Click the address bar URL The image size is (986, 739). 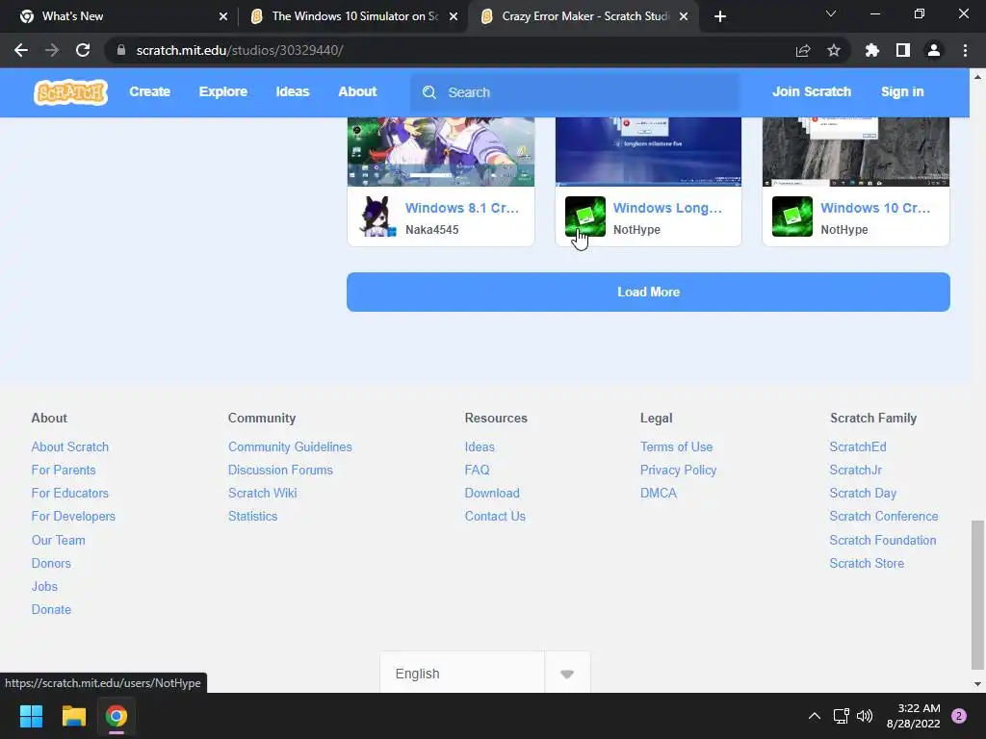tap(240, 50)
